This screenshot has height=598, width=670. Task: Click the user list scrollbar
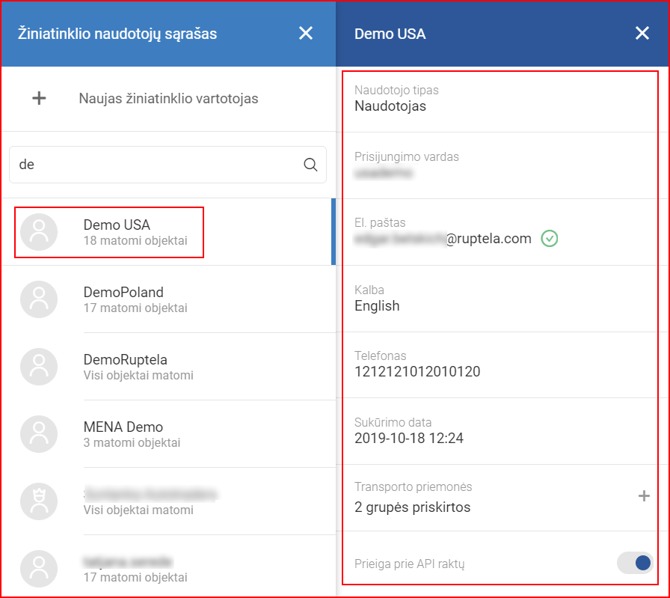pyautogui.click(x=333, y=232)
